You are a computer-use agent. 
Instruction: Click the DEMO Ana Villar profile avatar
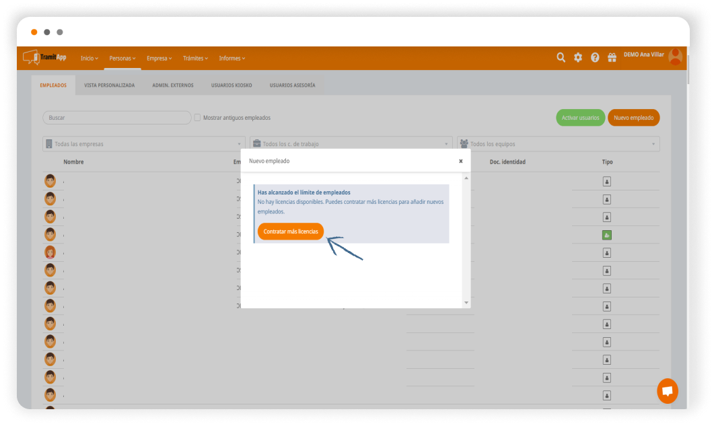click(675, 57)
